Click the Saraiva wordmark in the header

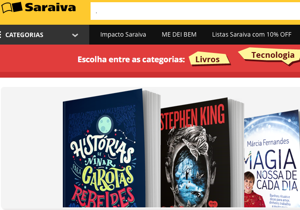[50, 7]
